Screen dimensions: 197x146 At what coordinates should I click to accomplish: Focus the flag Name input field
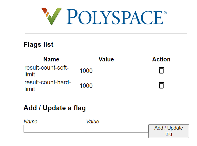pos(54,129)
